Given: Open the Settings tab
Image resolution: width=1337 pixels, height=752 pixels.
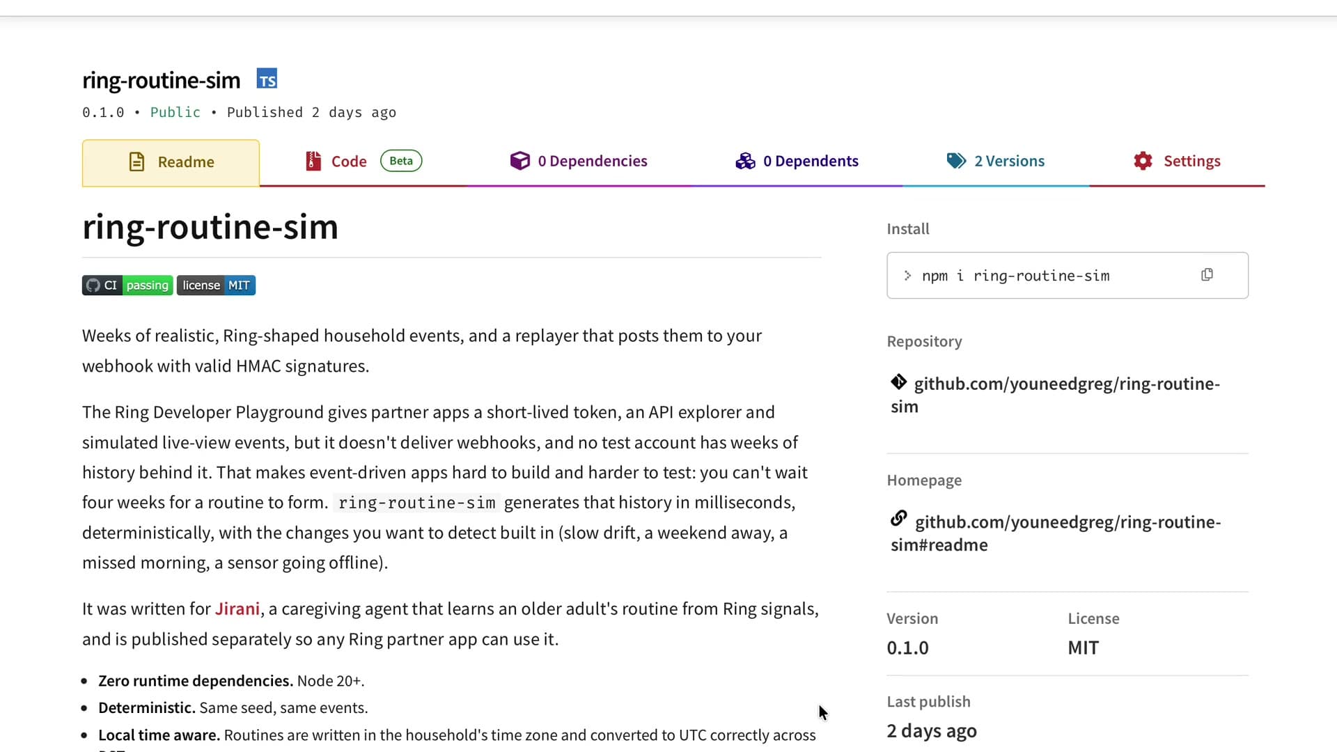Looking at the screenshot, I should (x=1177, y=162).
